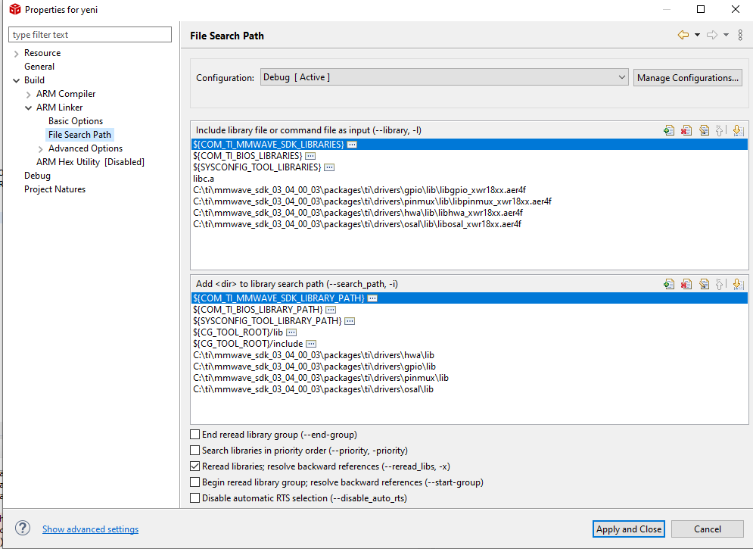Collapse the ARM Linker tree node
The image size is (753, 549).
28,108
